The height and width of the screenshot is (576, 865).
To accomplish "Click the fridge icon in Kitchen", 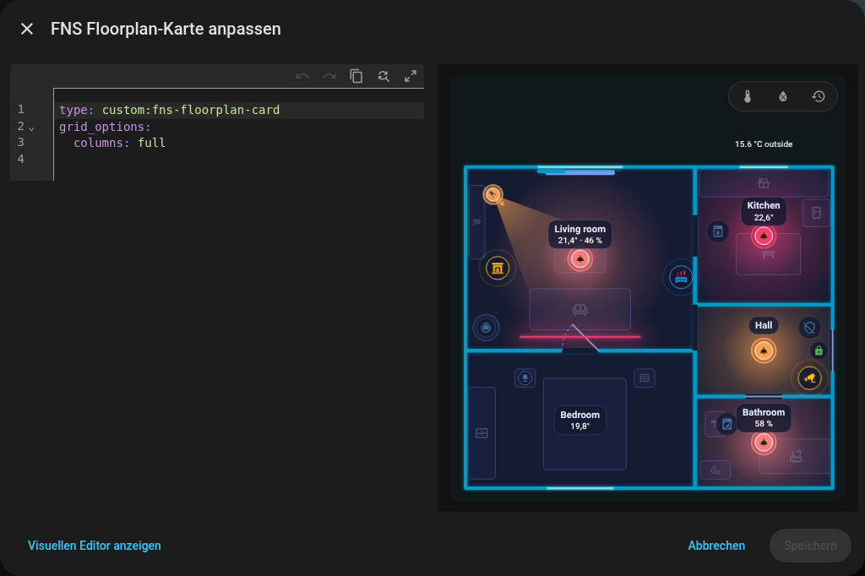I will click(817, 213).
